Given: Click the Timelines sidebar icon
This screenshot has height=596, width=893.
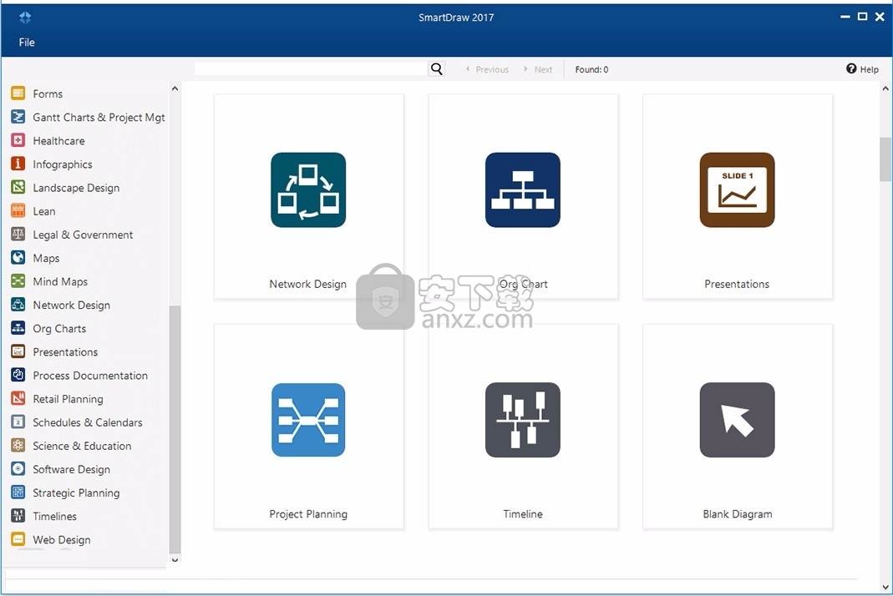Looking at the screenshot, I should [x=18, y=516].
